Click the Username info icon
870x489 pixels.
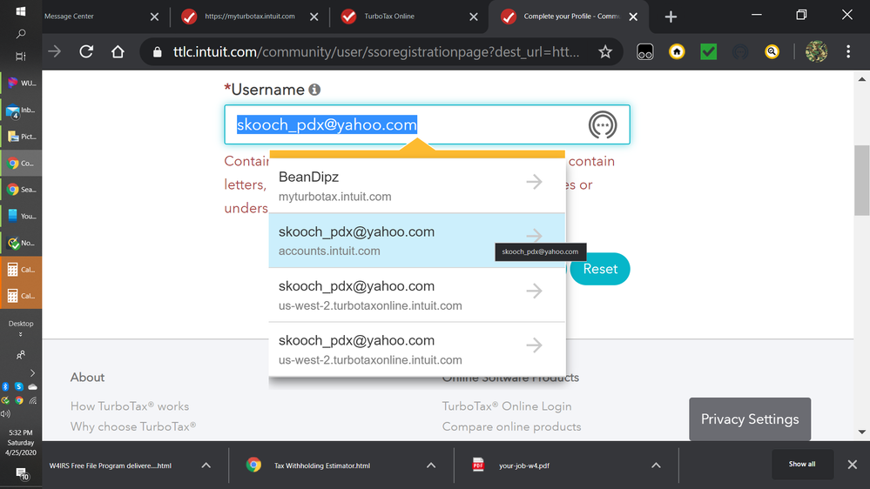coord(314,90)
